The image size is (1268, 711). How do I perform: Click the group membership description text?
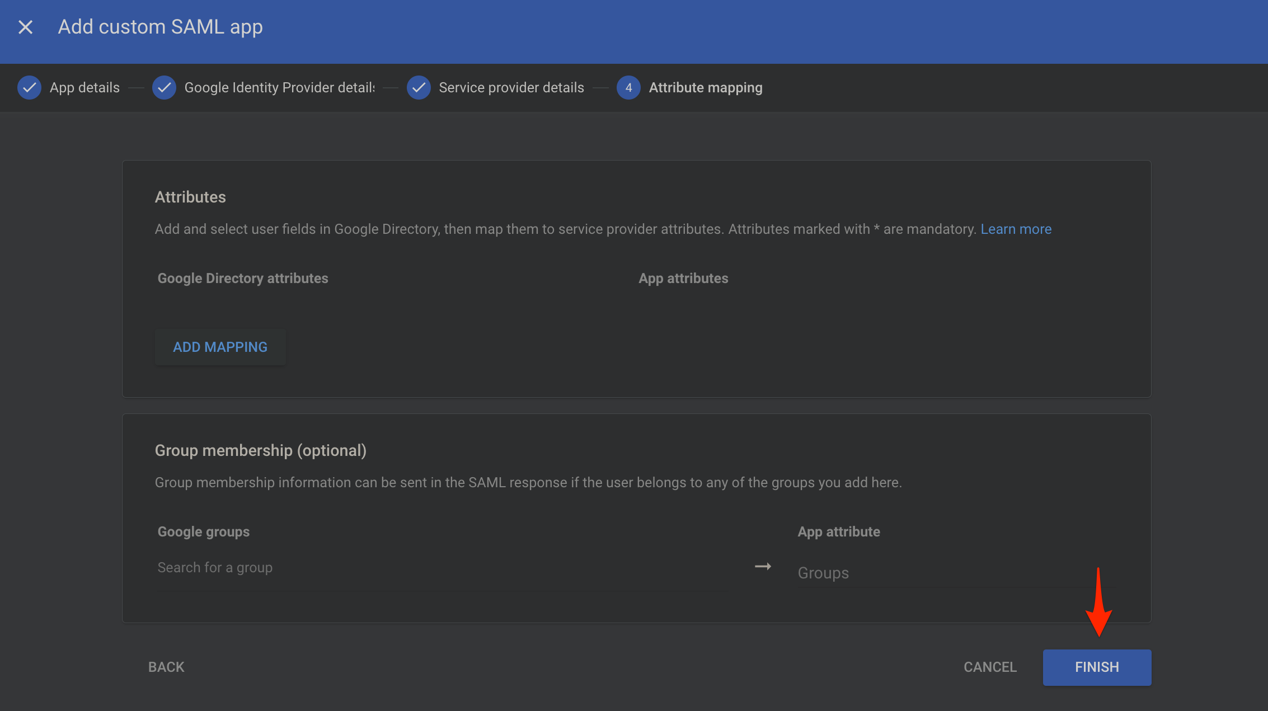coord(528,482)
